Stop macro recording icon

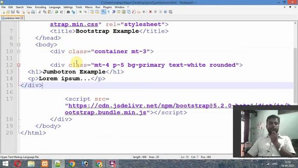click(x=156, y=12)
